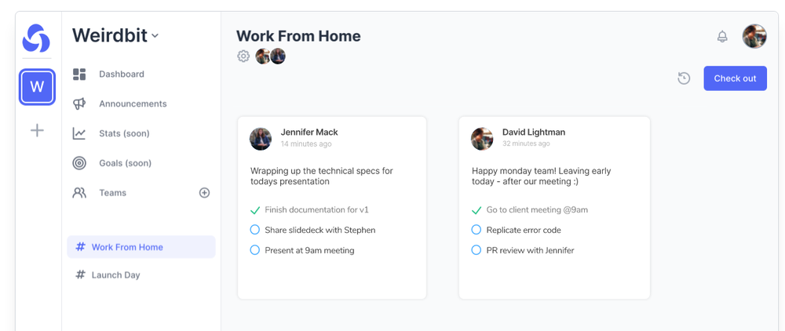Open Work From Home settings gear
785x331 pixels.
point(243,56)
